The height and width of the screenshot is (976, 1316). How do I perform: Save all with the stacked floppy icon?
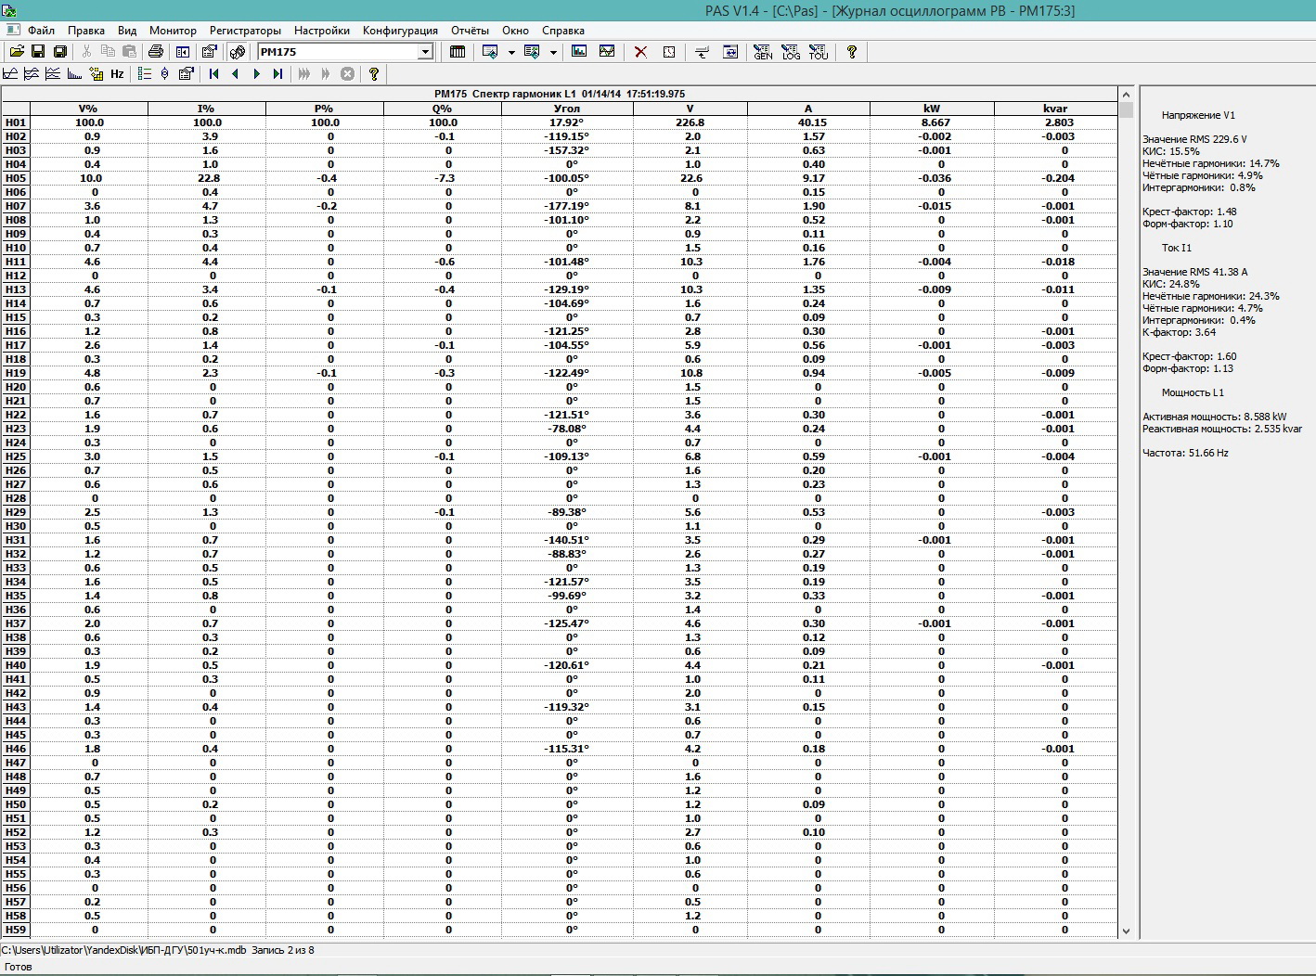tap(60, 52)
